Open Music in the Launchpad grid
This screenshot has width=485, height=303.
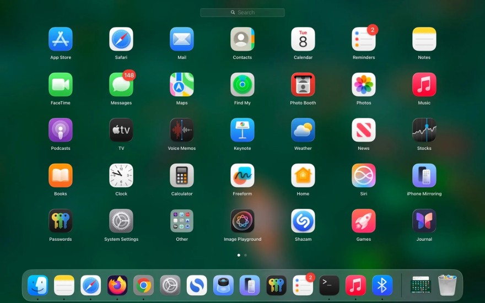point(424,84)
